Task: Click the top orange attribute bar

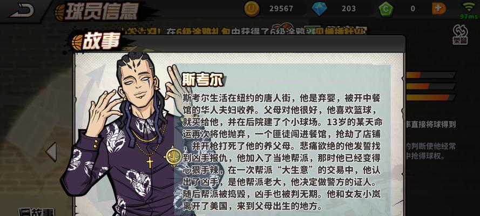Action: (x=430, y=75)
